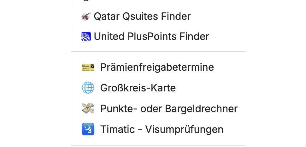Click the "Qatar Qsuites Finder" text link
Viewport: 306px width, 147px height.
[142, 16]
